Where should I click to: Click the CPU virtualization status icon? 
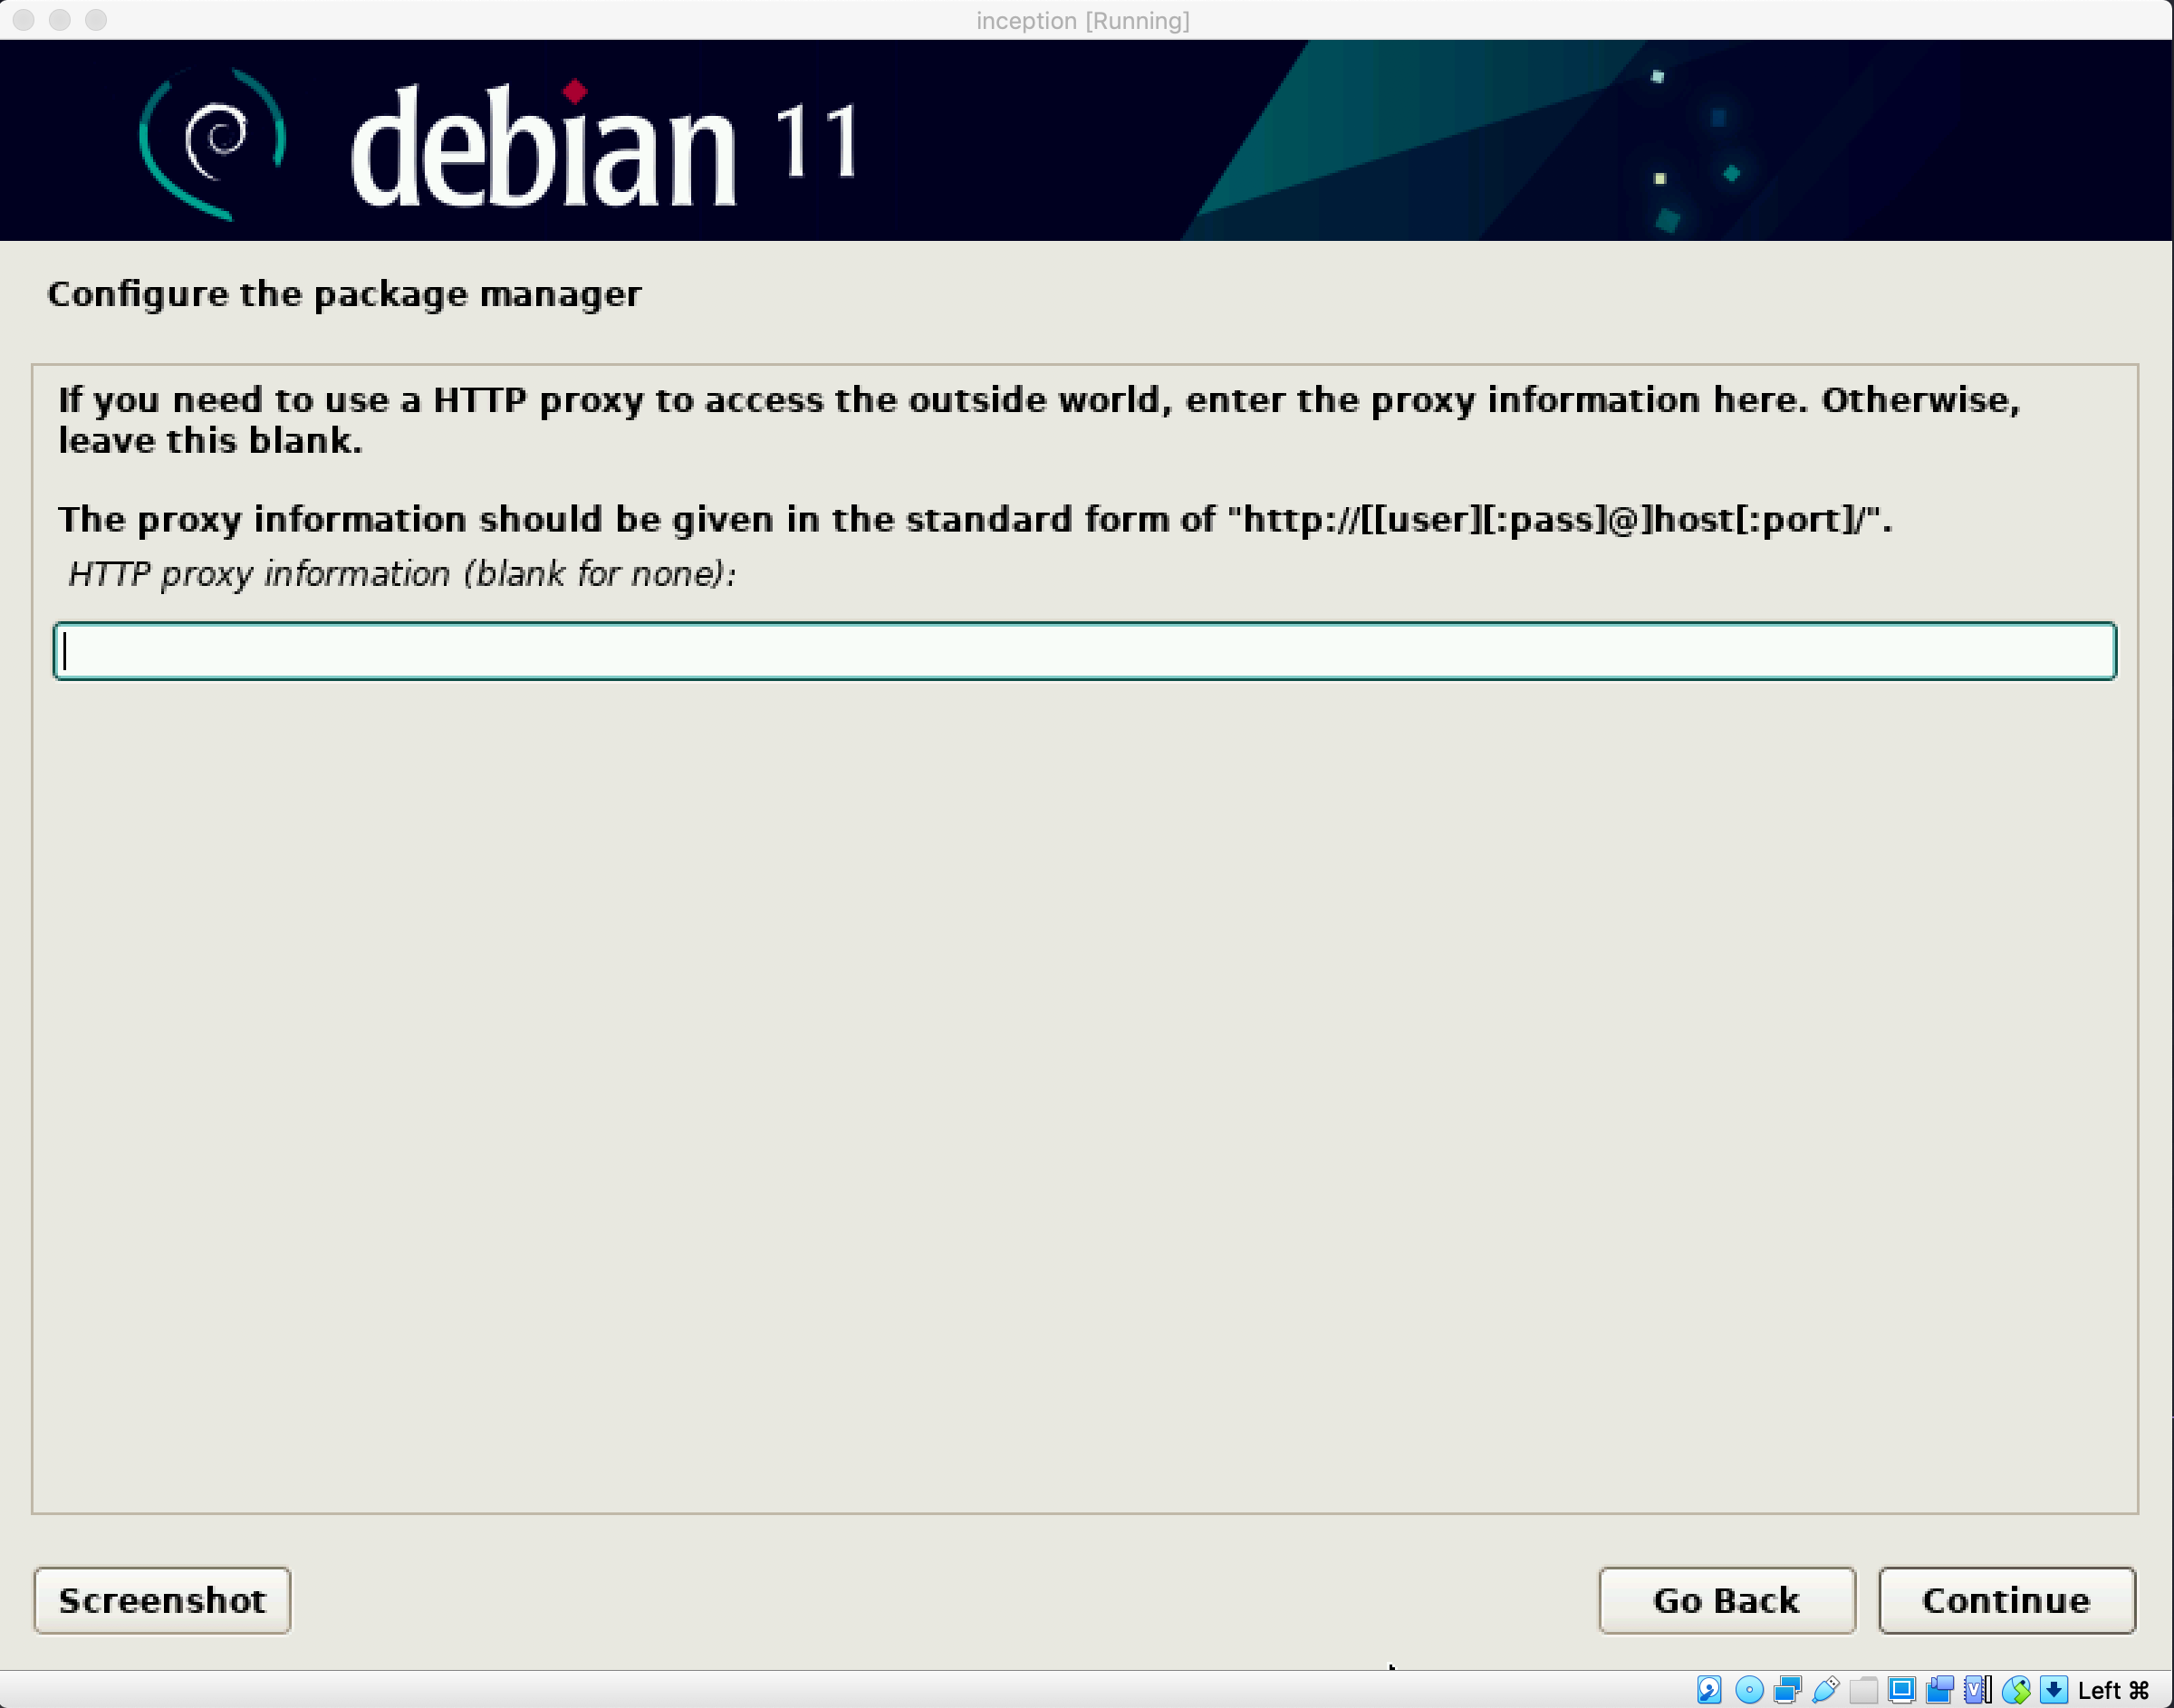[1978, 1690]
